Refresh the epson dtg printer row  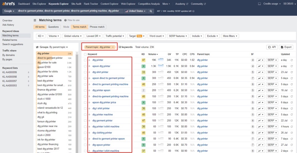pyautogui.click(x=292, y=66)
